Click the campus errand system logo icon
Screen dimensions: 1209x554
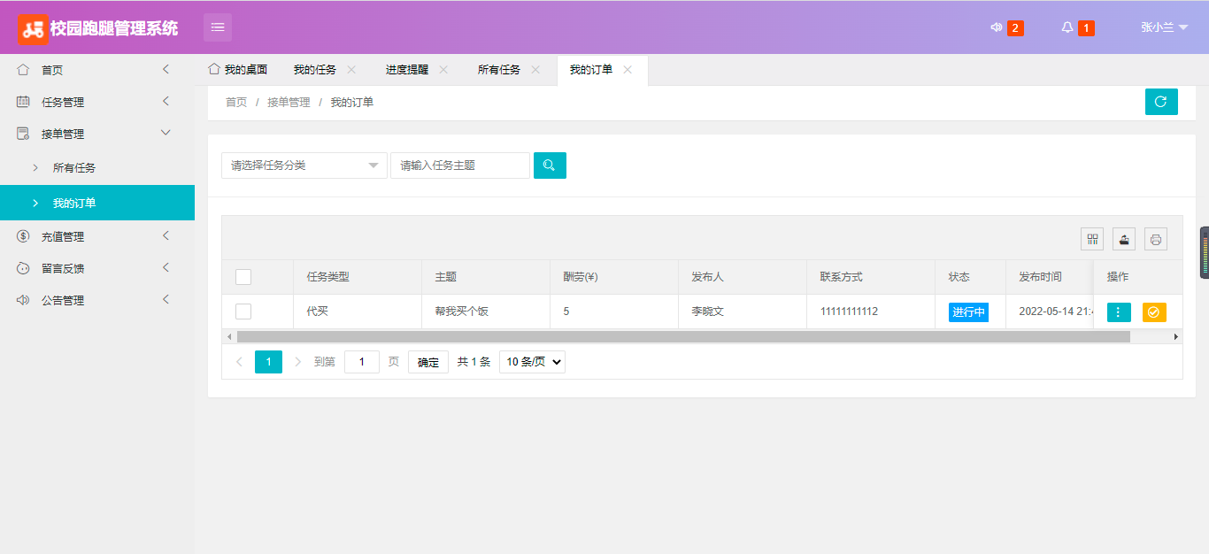[x=33, y=29]
